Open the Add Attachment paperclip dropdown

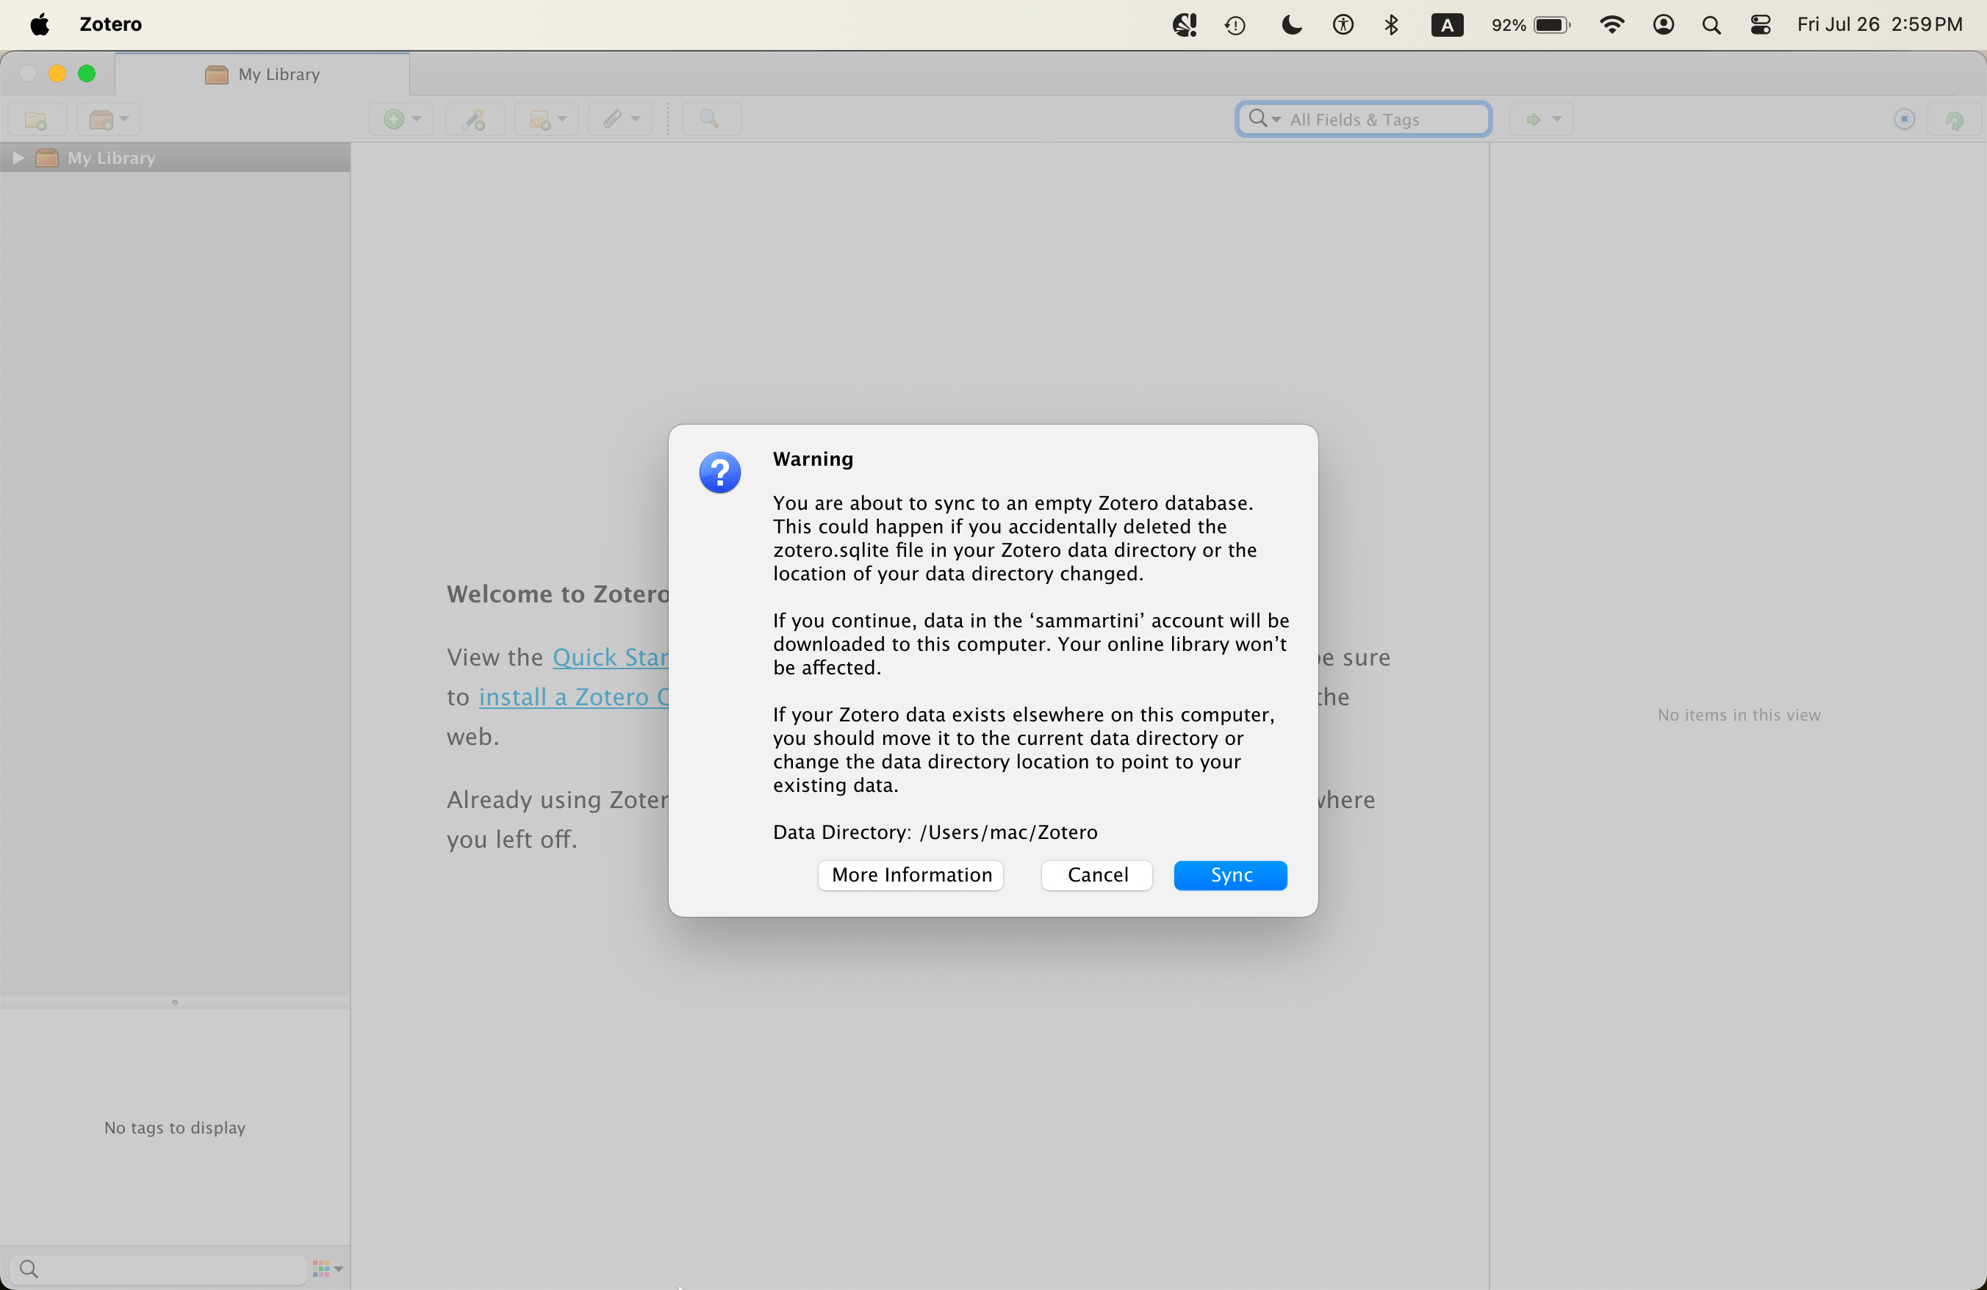620,120
